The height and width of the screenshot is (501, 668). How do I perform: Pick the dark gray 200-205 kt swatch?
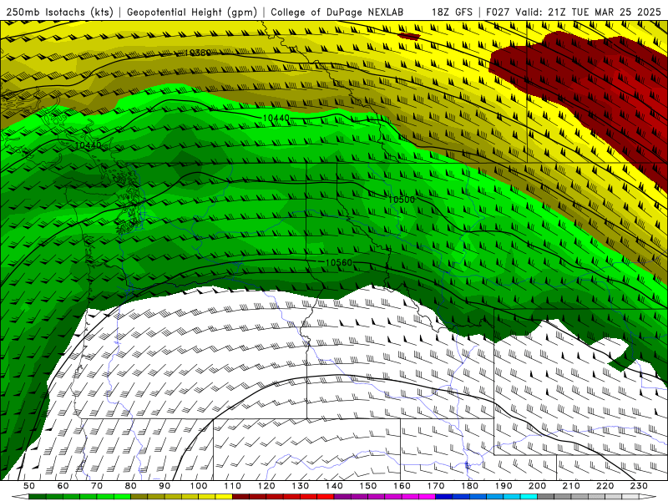[546, 496]
